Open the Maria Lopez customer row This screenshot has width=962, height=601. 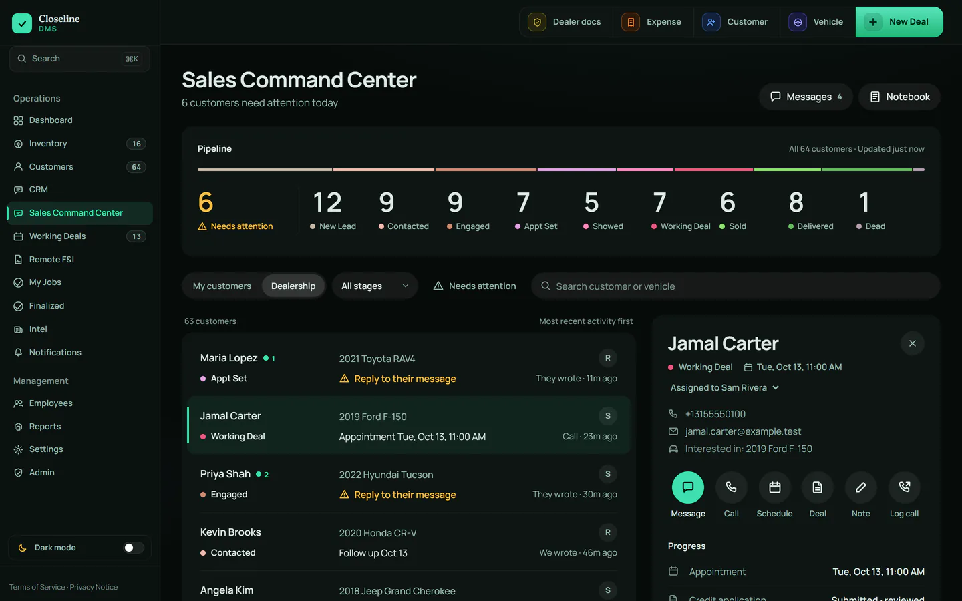pos(409,368)
